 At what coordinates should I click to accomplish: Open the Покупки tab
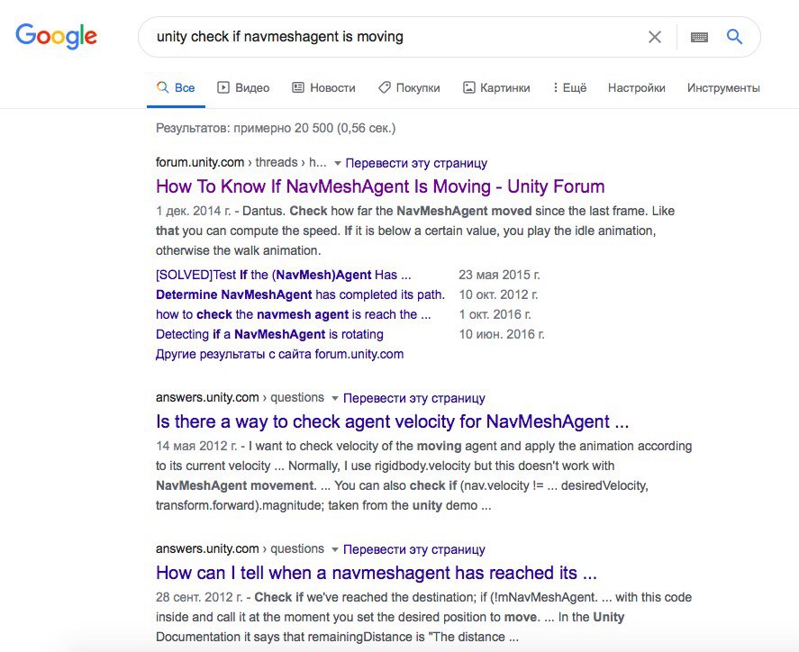click(x=409, y=87)
